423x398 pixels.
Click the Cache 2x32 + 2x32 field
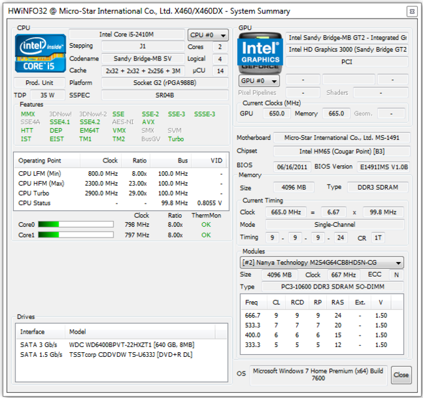pos(143,71)
